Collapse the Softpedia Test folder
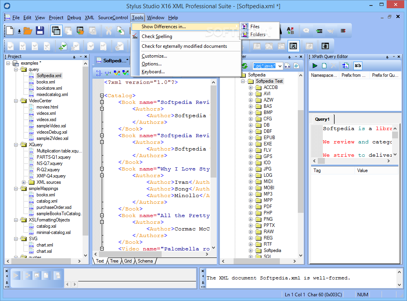 [243, 82]
